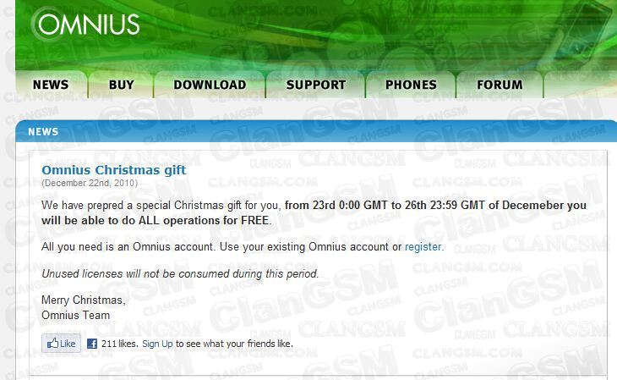Screen dimensions: 617x380
Task: Click the blank tab right of FORUM
Action: pyautogui.click(x=581, y=85)
